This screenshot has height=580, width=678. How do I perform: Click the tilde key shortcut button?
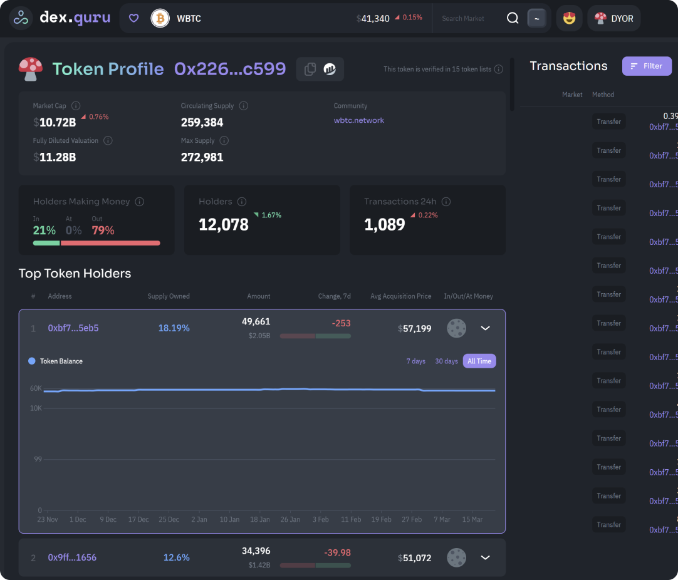[536, 18]
